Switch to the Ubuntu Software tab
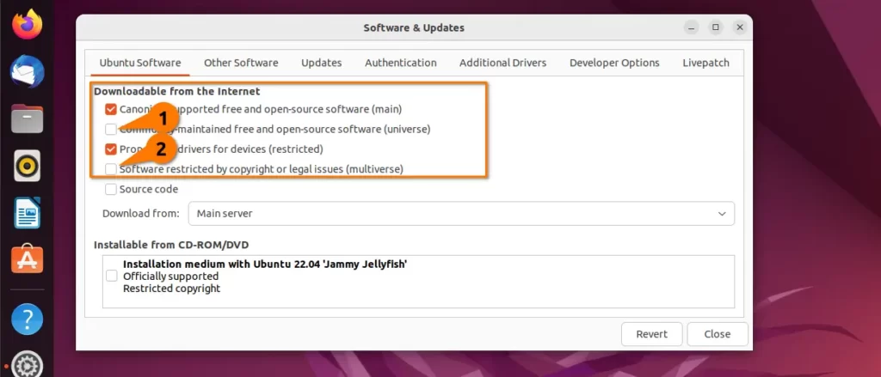Image resolution: width=881 pixels, height=377 pixels. (140, 63)
